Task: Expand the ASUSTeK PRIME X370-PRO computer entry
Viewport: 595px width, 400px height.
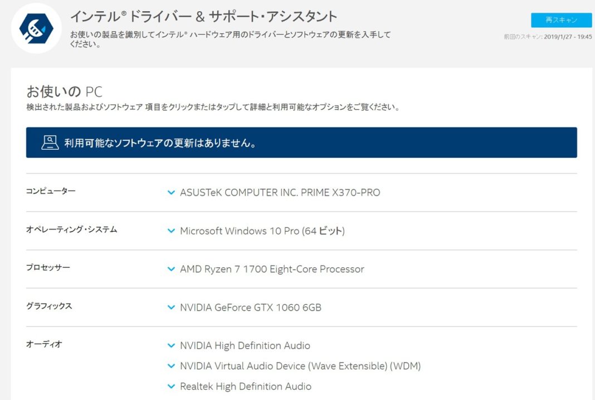Action: (172, 193)
